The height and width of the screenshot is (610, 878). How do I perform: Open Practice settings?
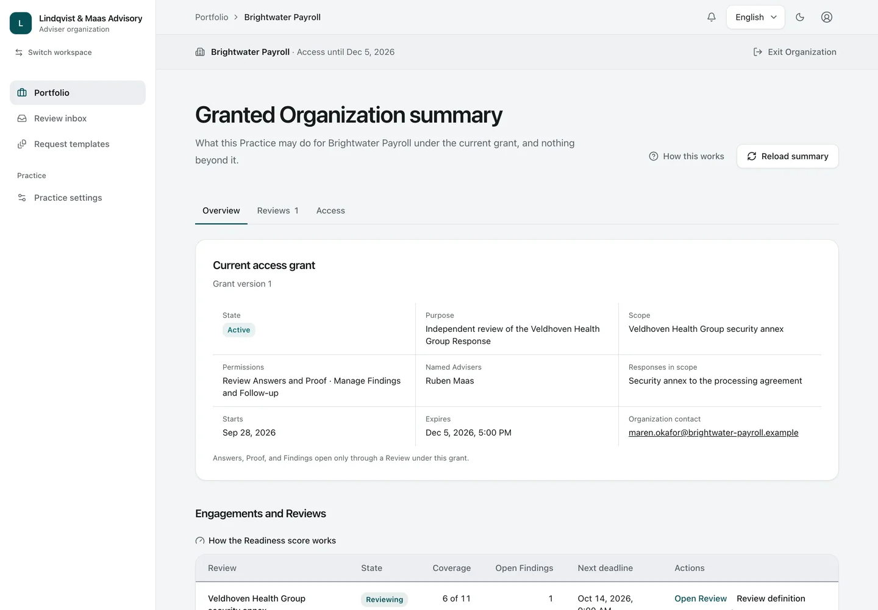pos(77,198)
